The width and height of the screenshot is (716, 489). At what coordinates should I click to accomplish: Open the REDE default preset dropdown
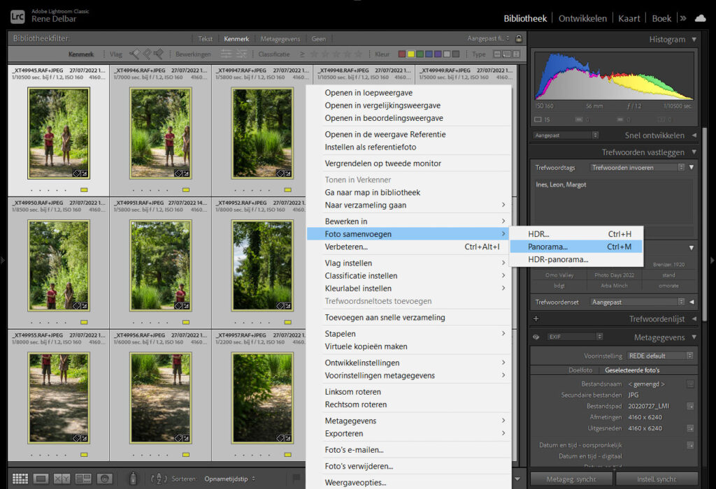(660, 356)
